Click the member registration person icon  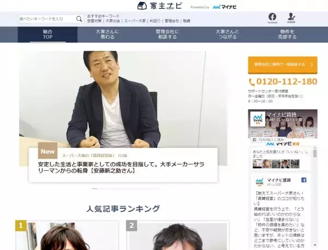[x=291, y=17]
